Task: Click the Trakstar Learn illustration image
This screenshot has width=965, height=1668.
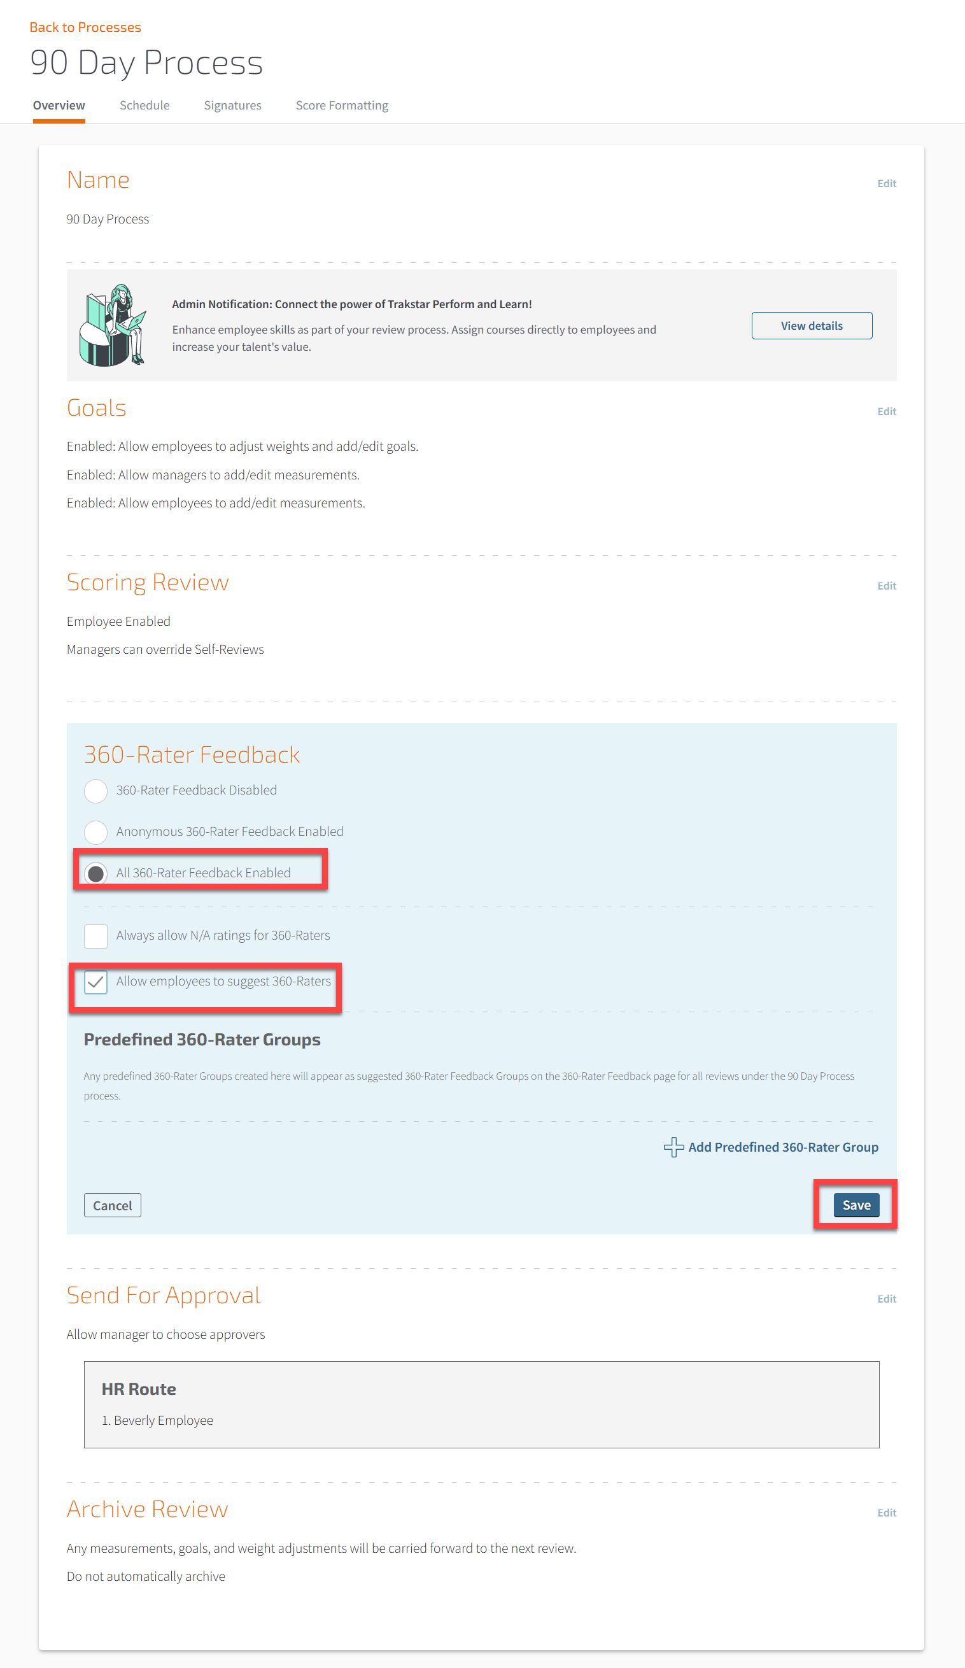Action: coord(113,325)
